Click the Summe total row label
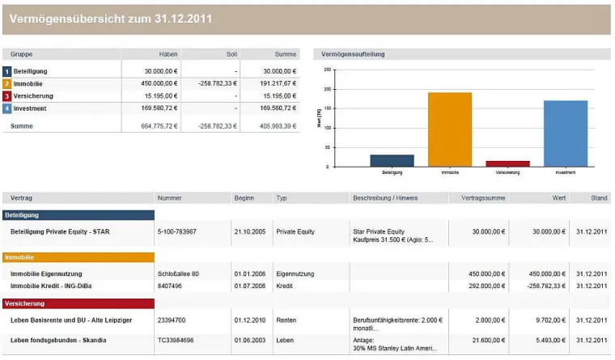Viewport: 615px width, 360px height. 22,125
